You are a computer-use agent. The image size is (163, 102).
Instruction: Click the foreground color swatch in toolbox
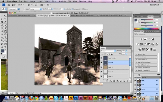(3, 51)
